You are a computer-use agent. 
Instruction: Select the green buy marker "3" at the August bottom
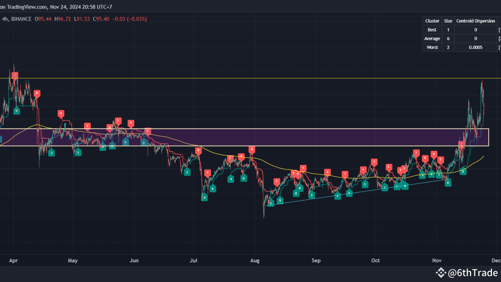(270, 203)
